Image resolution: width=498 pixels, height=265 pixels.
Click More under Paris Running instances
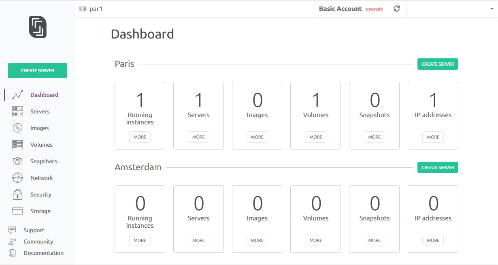click(140, 137)
